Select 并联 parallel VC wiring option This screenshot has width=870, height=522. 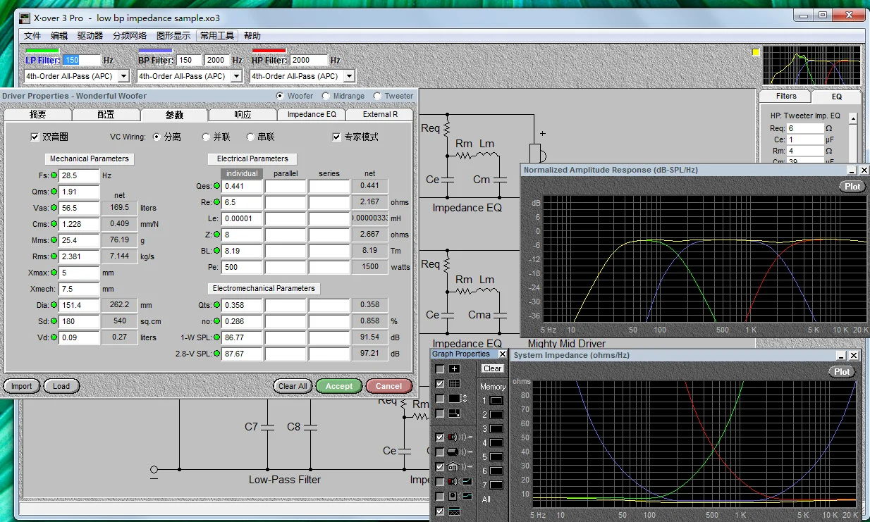click(206, 137)
